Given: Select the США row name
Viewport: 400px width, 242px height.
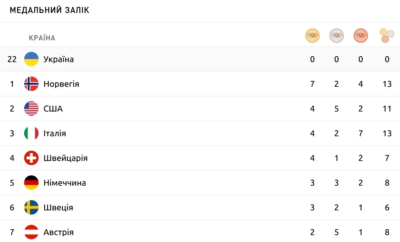Looking at the screenshot, I should pyautogui.click(x=53, y=108).
